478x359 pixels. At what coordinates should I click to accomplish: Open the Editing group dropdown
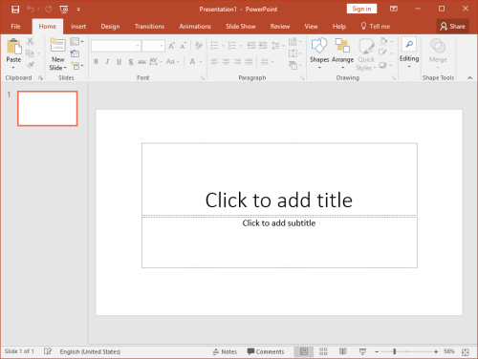[x=409, y=53]
